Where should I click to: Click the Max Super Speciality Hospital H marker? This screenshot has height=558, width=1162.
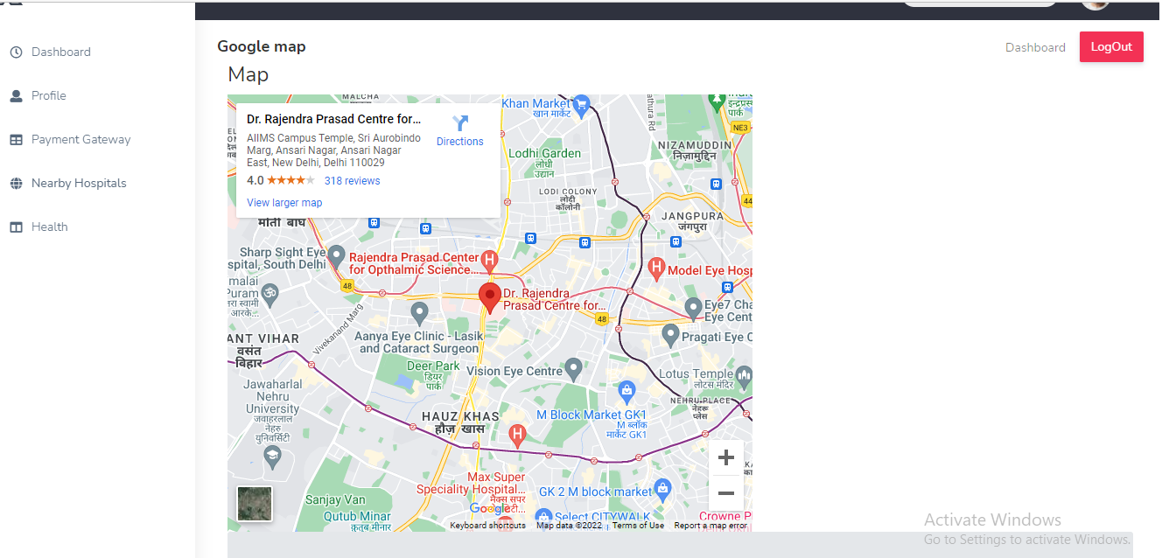pyautogui.click(x=518, y=435)
